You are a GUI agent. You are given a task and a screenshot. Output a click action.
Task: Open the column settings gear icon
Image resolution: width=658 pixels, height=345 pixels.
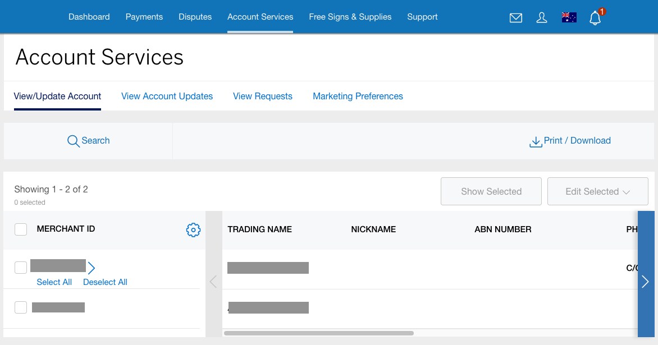(x=193, y=230)
